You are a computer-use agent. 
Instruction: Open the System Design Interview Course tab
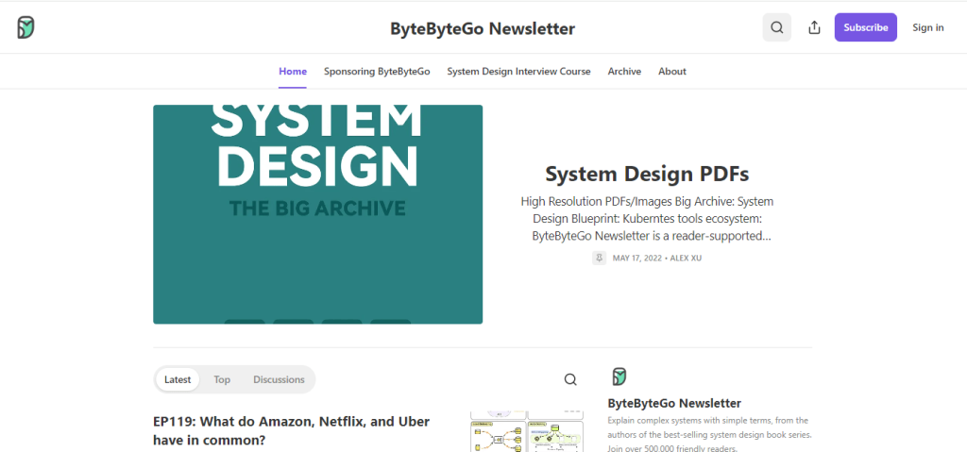point(518,72)
